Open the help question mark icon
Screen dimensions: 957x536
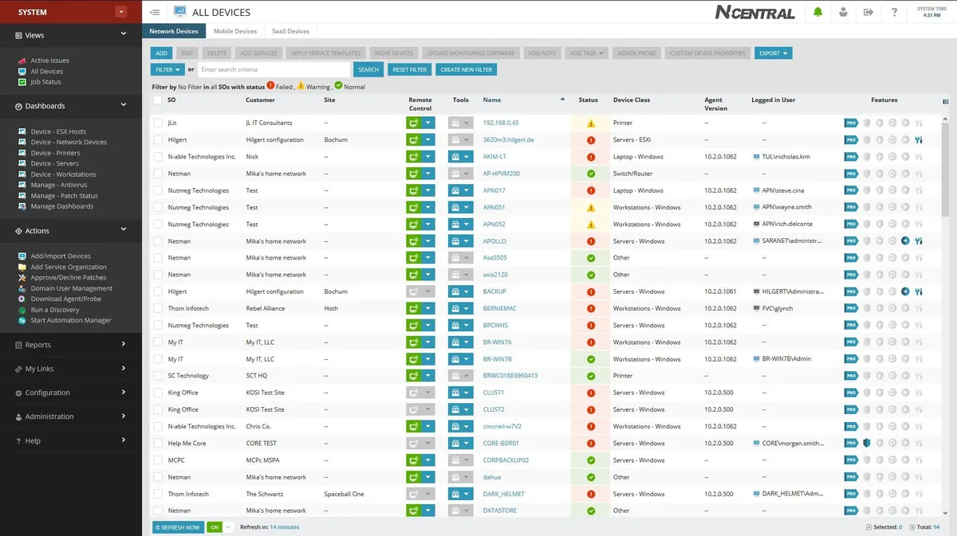pyautogui.click(x=895, y=12)
